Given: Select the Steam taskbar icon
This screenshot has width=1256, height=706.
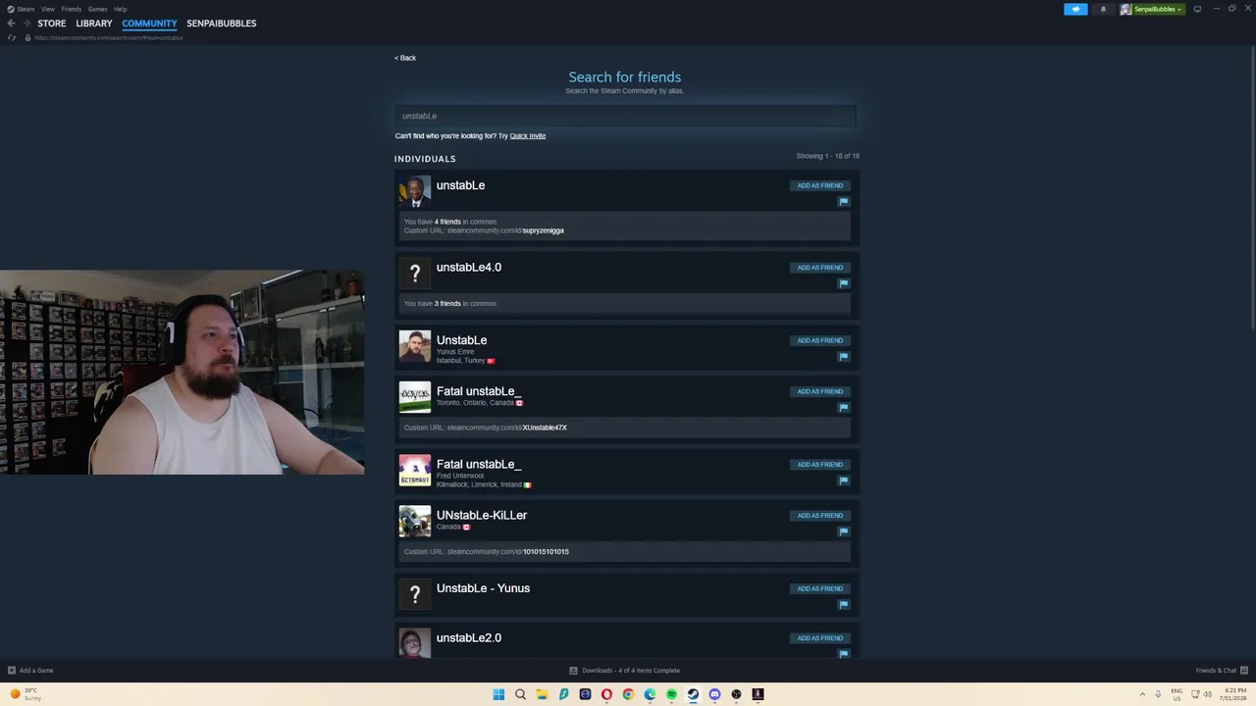Looking at the screenshot, I should tap(693, 694).
